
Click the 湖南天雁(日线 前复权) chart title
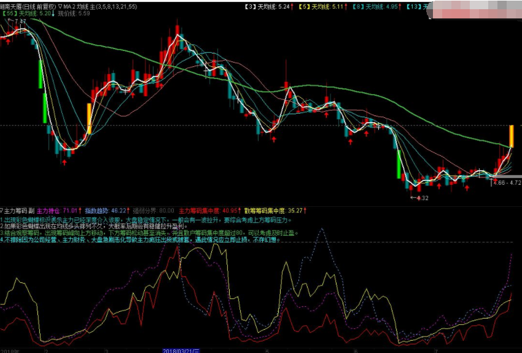tap(28, 6)
